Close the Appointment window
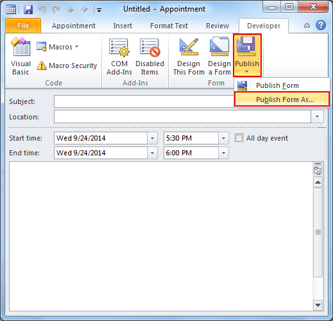This screenshot has height=321, width=333. coord(313,7)
